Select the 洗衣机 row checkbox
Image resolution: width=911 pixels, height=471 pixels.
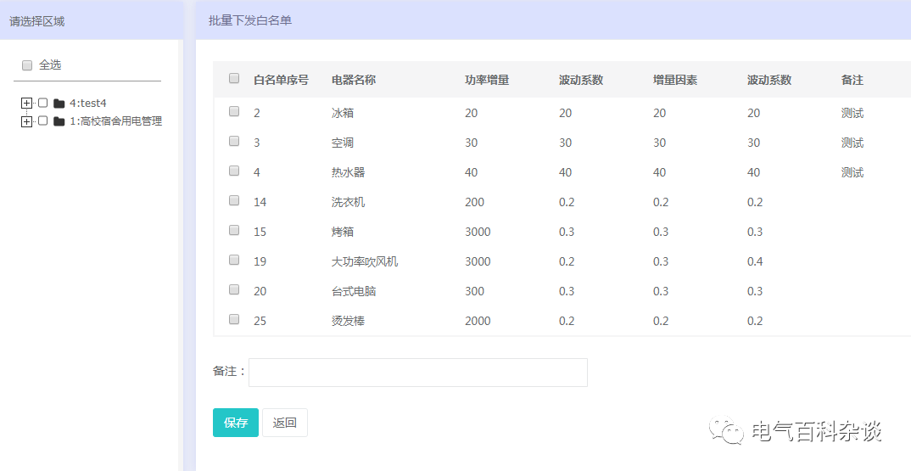[x=234, y=200]
